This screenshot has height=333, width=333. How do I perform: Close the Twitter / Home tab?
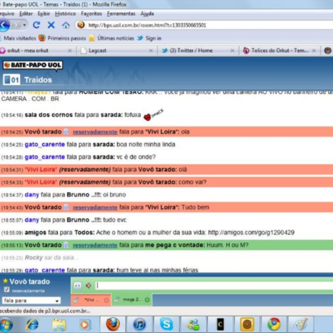click(x=232, y=51)
